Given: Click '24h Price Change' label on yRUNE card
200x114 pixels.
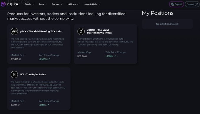Looking at the screenshot, I should pos(116,52).
